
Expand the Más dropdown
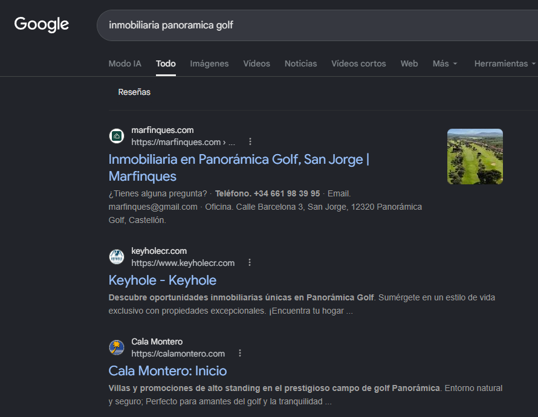pos(445,64)
